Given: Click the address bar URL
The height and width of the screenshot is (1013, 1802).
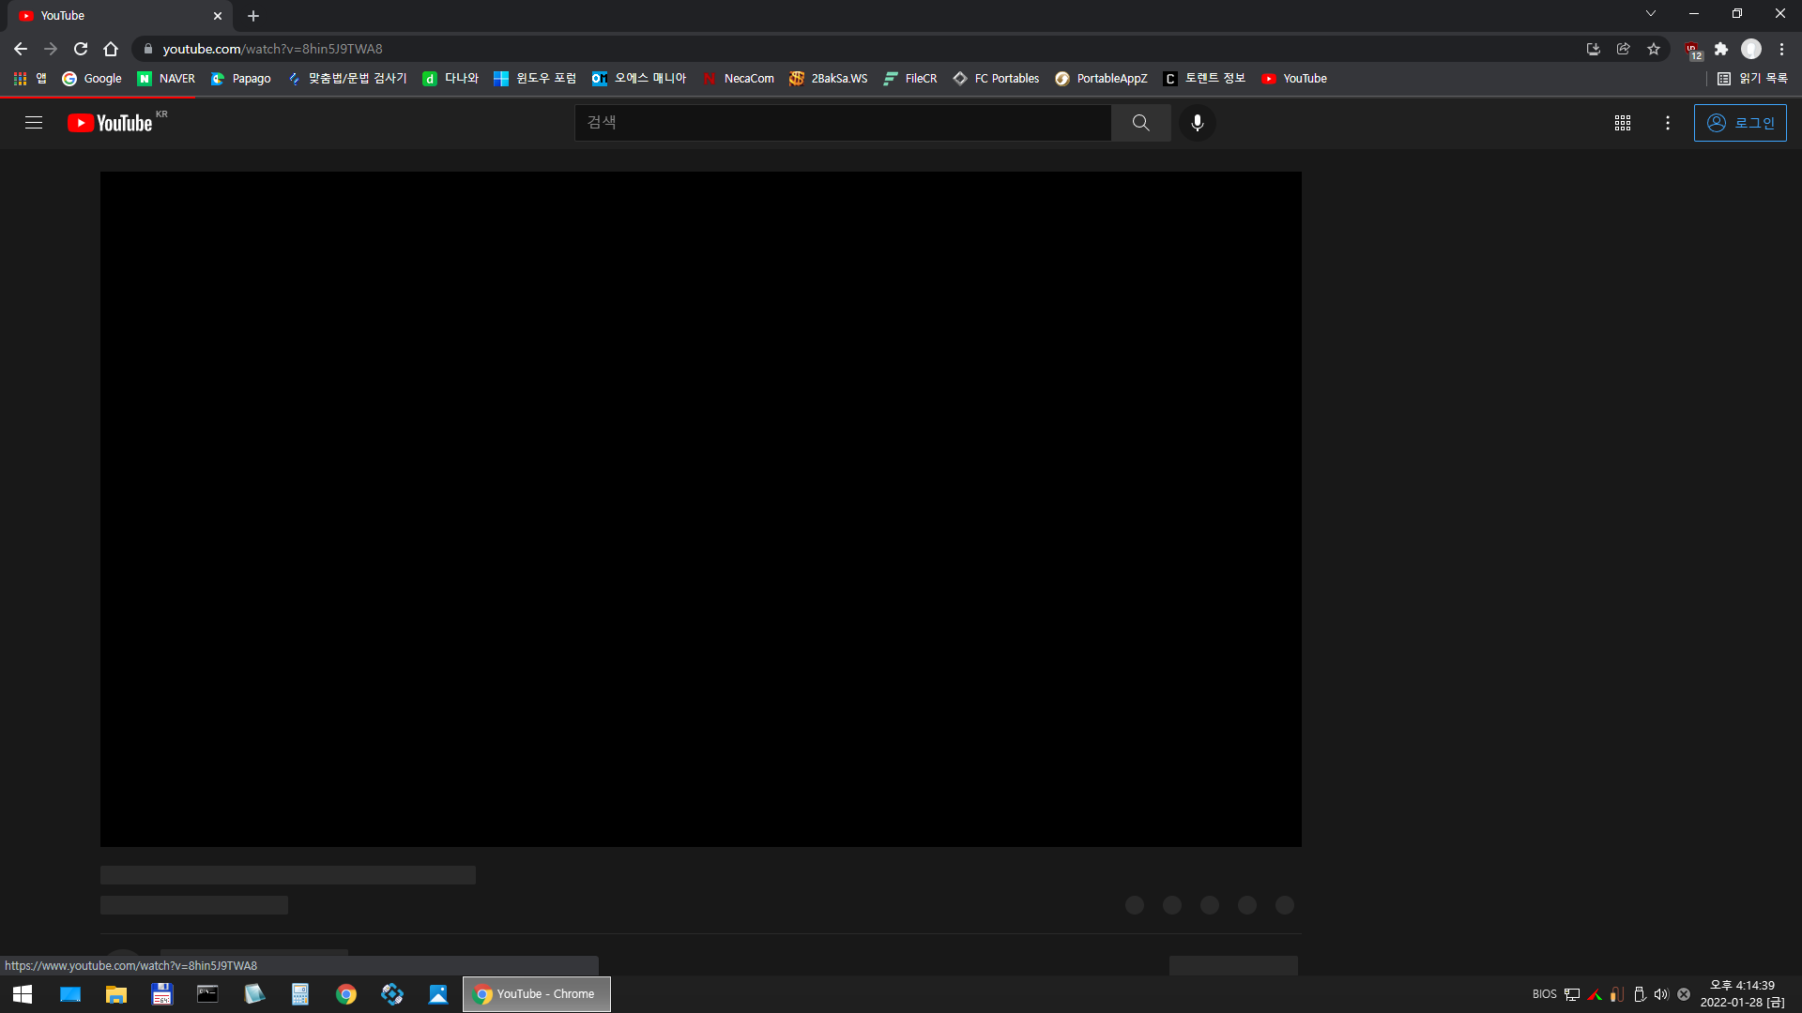Looking at the screenshot, I should click(x=272, y=49).
